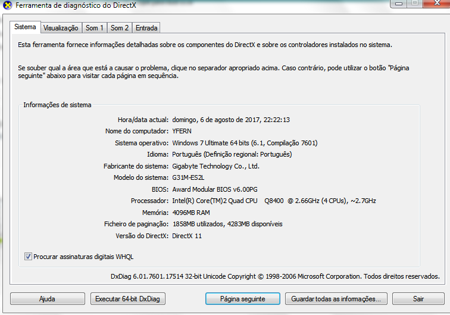Open the Som 2 tab
The width and height of the screenshot is (450, 315).
pyautogui.click(x=120, y=28)
